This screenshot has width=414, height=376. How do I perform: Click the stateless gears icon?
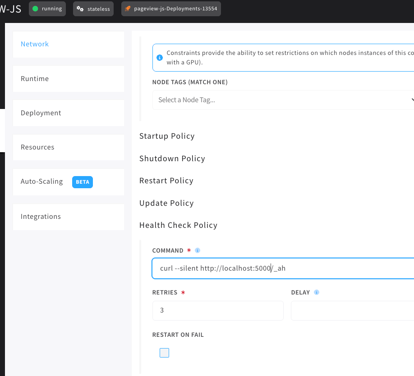coord(80,9)
